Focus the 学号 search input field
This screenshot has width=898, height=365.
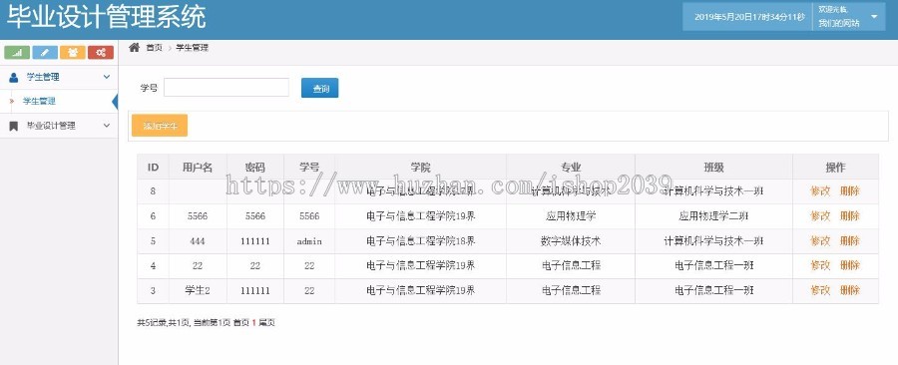[226, 88]
